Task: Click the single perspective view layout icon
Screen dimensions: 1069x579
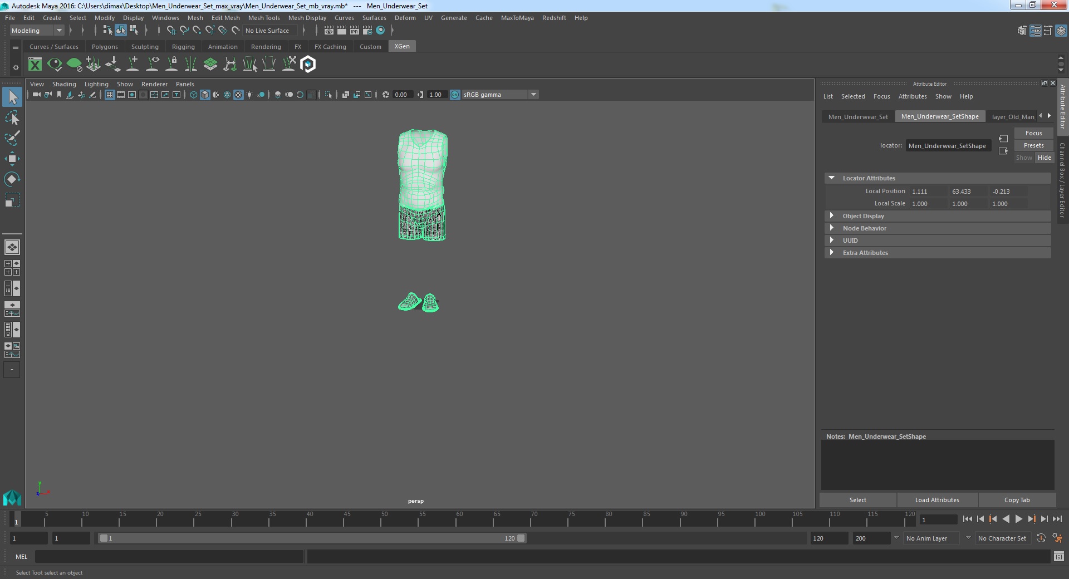Action: click(12, 247)
